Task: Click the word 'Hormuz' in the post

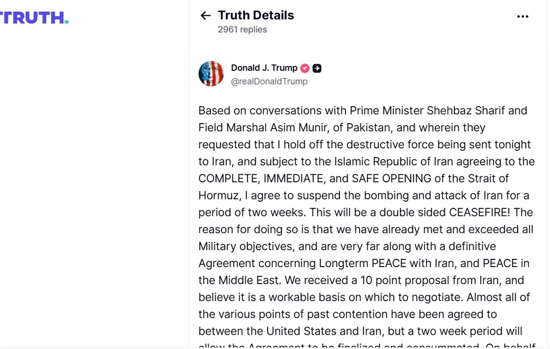Action: 216,196
